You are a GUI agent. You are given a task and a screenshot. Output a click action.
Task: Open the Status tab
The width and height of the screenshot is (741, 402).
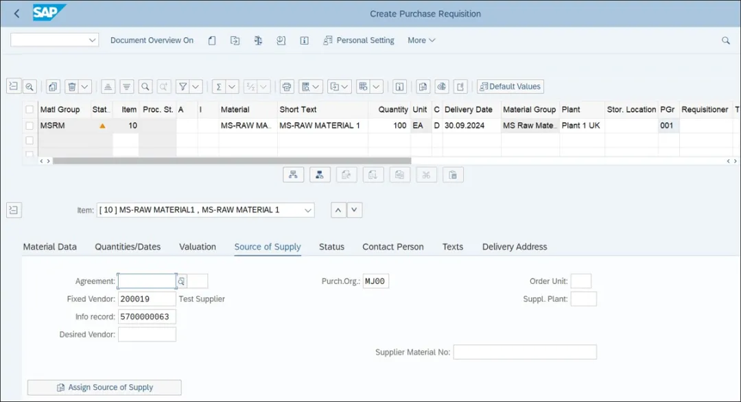click(331, 246)
